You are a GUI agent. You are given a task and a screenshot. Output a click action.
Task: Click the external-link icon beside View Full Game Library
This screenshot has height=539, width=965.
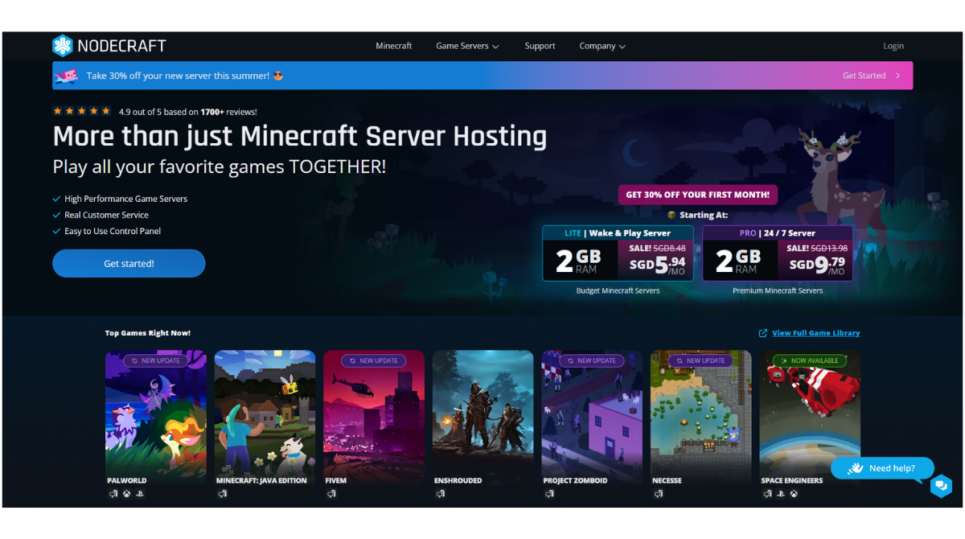click(x=763, y=333)
